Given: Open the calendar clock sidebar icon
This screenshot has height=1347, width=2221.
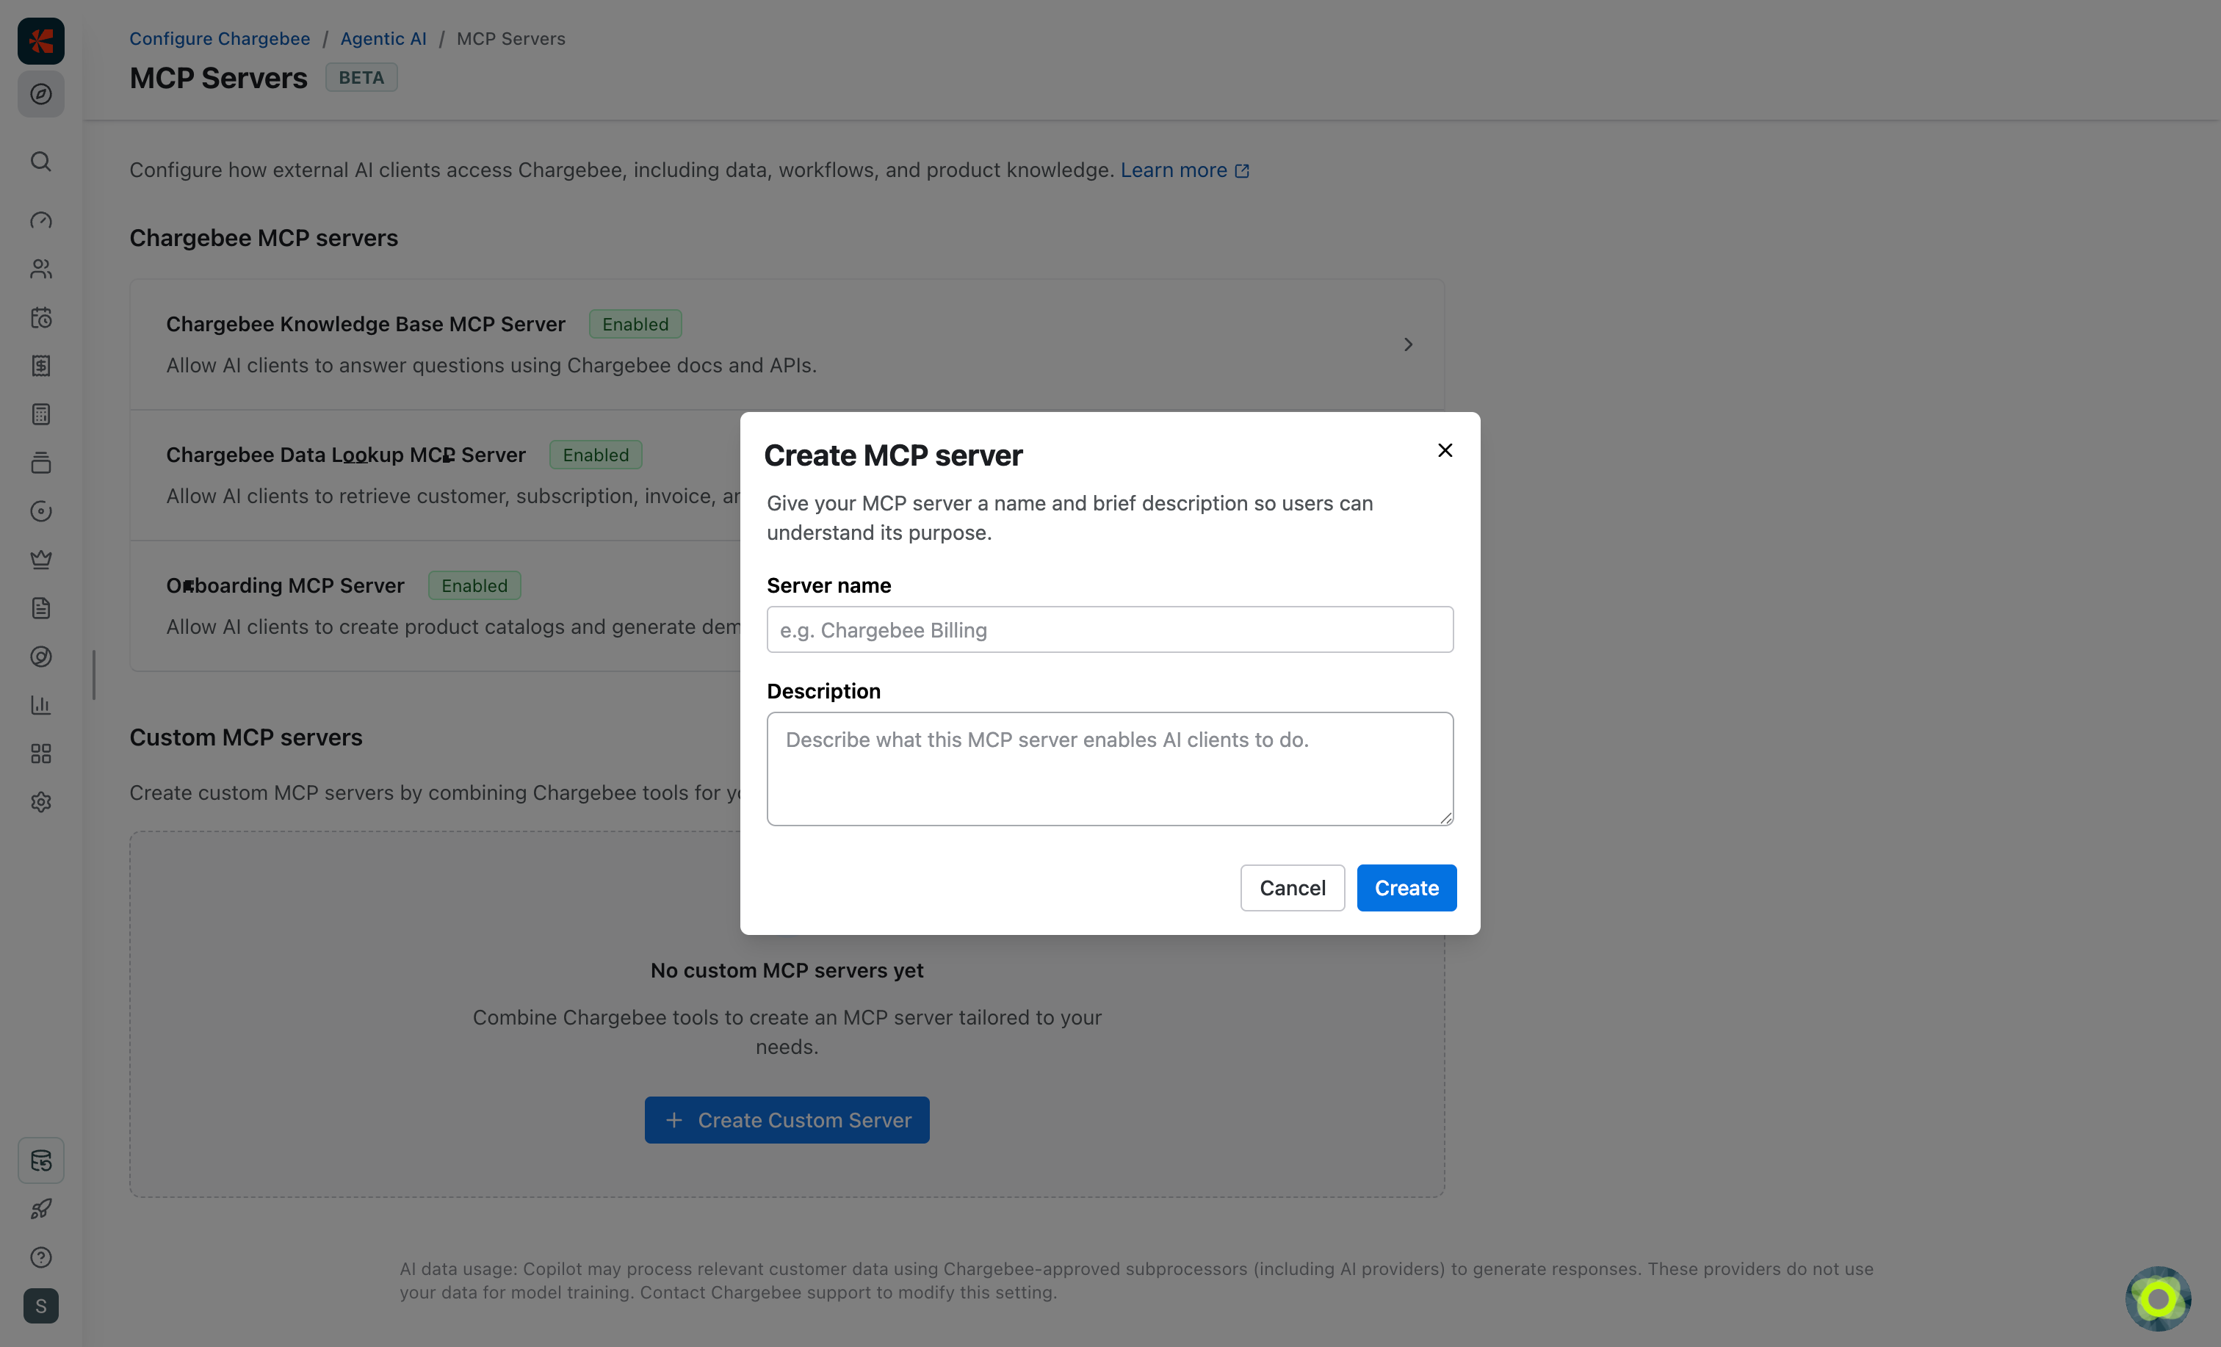Looking at the screenshot, I should [40, 317].
